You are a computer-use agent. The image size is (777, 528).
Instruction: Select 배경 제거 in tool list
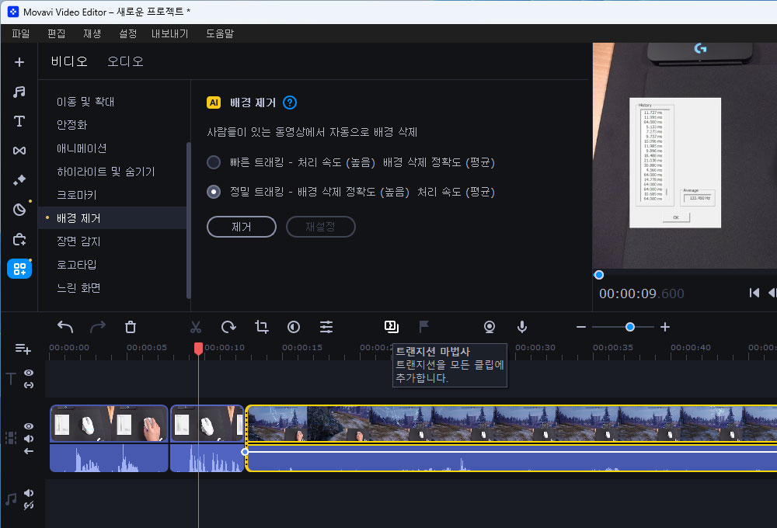click(x=112, y=218)
